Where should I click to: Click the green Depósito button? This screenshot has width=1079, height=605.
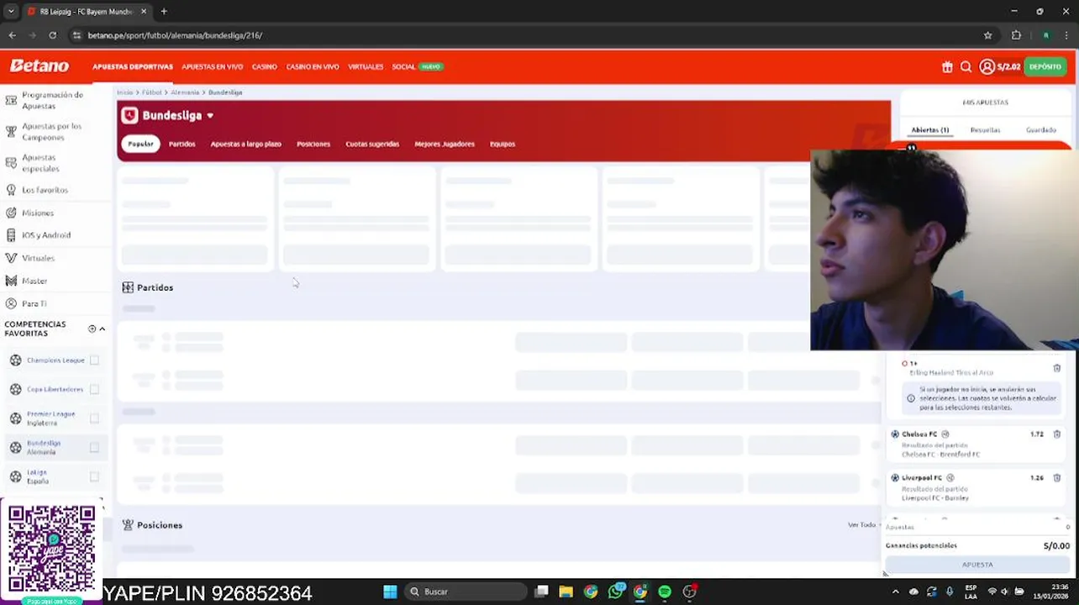(x=1045, y=66)
